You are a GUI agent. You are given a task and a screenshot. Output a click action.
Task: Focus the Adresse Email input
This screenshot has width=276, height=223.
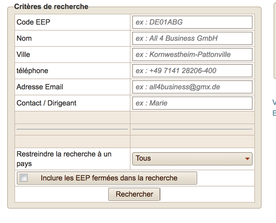point(192,87)
